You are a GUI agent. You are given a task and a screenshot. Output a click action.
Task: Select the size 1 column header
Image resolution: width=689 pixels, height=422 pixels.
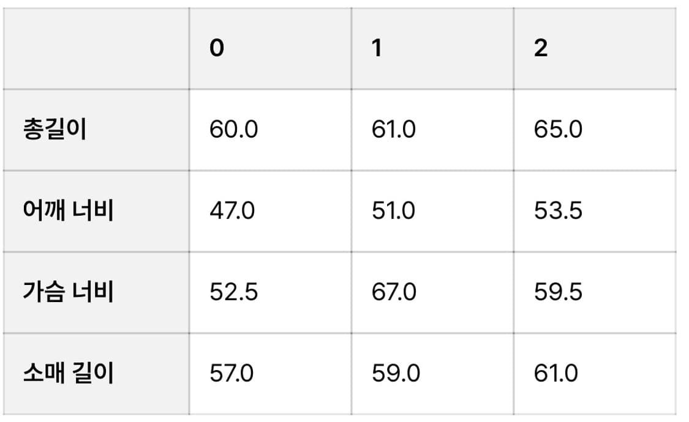click(377, 48)
